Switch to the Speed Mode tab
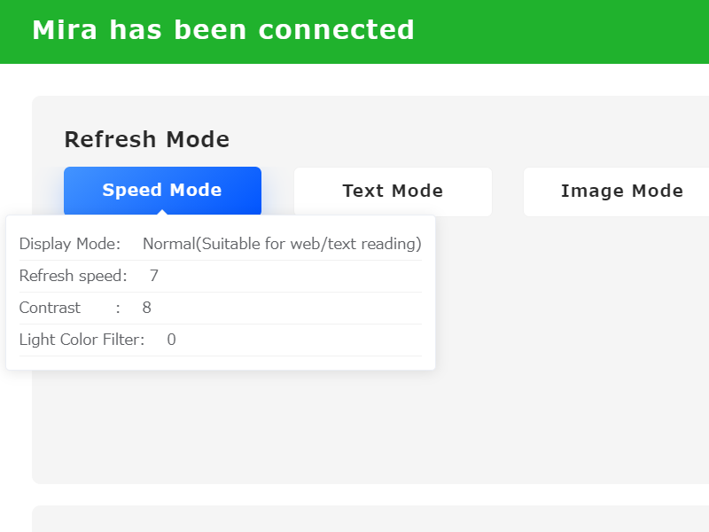709x532 pixels. click(x=162, y=190)
